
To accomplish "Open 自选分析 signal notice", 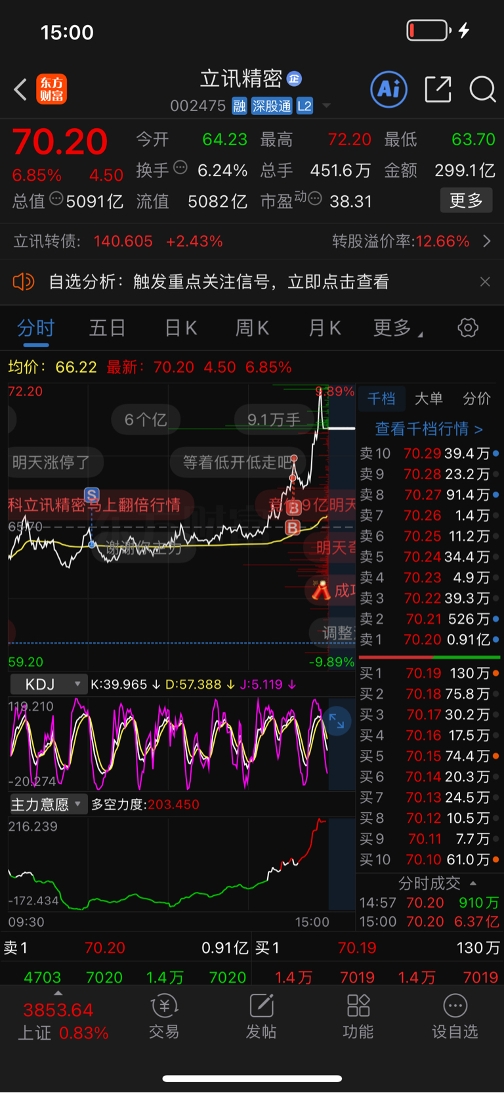I will 219,282.
